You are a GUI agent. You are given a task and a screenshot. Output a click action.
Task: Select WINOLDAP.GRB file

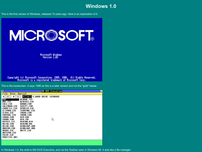point(28,126)
